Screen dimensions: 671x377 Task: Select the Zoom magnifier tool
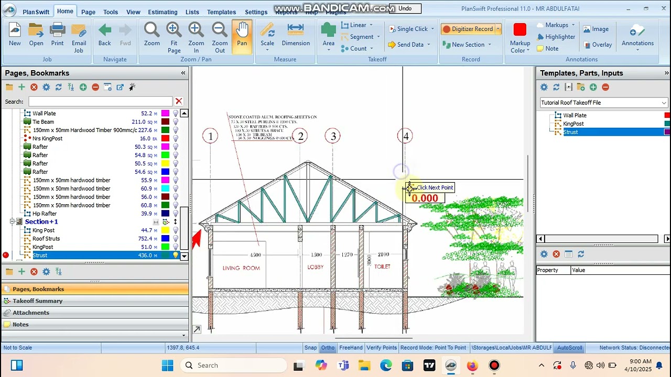point(152,35)
